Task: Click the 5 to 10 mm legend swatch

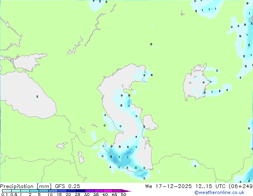Action: pos(43,191)
